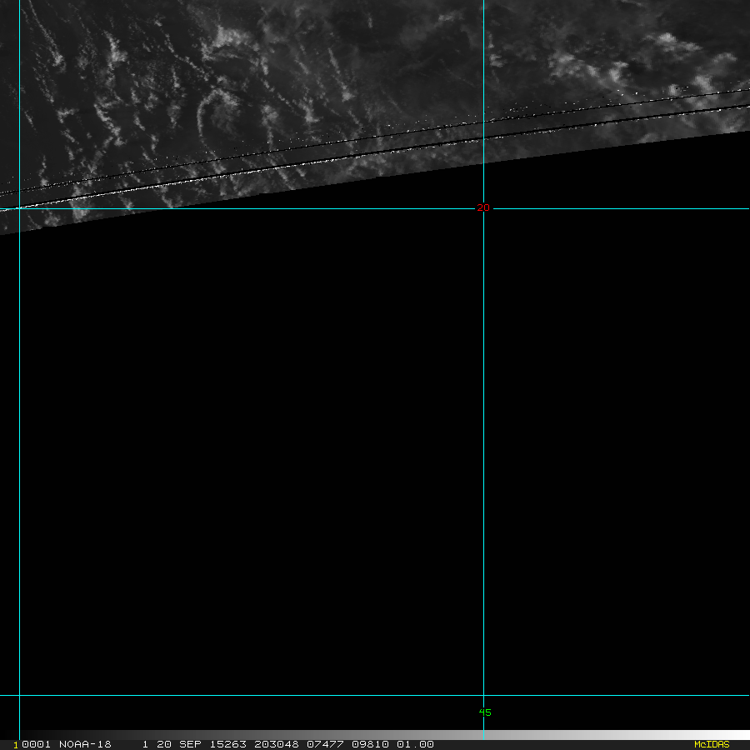
Task: Click the 203048 time stamp value
Action: pyautogui.click(x=276, y=744)
